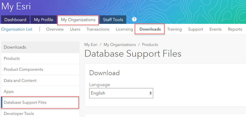The image size is (246, 117).
Task: Open the My Profile tab
Action: pos(44,20)
